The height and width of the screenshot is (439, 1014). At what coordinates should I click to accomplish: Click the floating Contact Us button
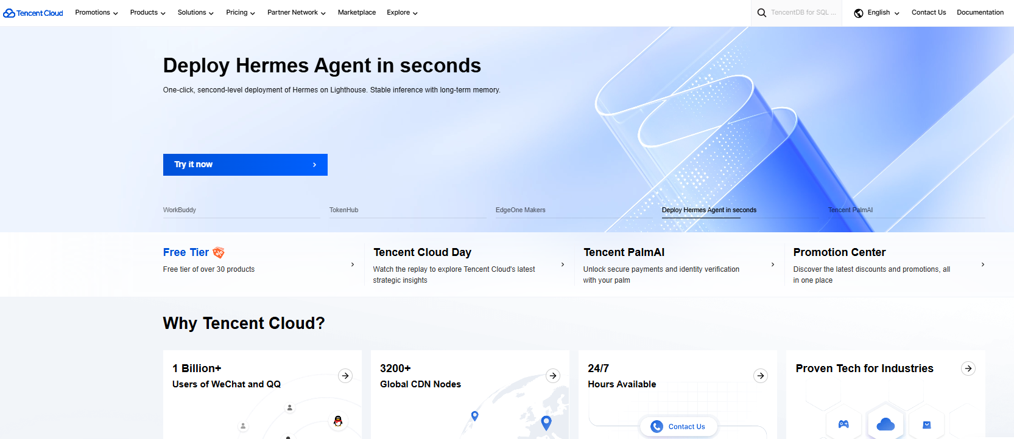[x=678, y=427]
